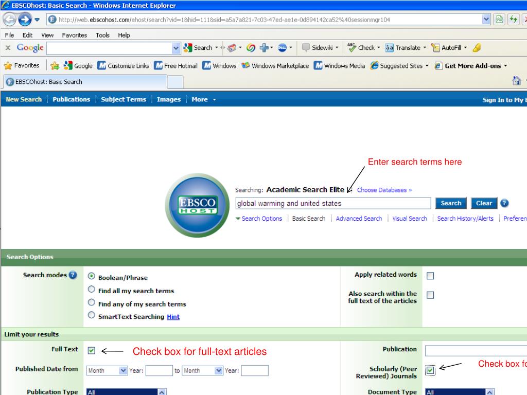Select Find all my search terms radio
527x395 pixels.
(92, 289)
